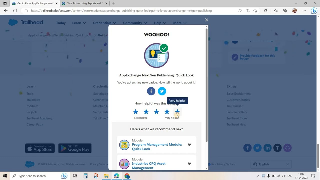The width and height of the screenshot is (320, 180).
Task: Open Trailmixes footer link
Action: 33,100
